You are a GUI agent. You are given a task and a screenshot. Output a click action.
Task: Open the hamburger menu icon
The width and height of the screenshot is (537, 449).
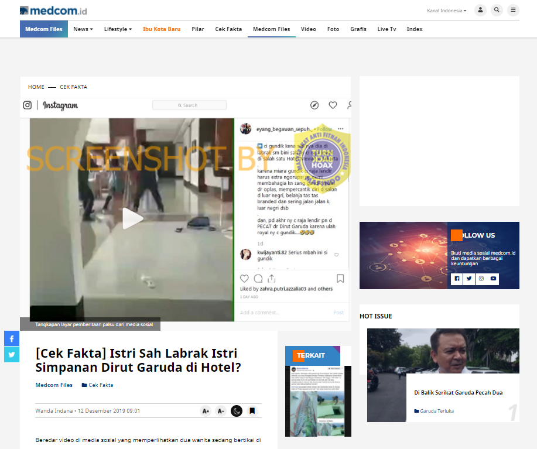pos(513,10)
